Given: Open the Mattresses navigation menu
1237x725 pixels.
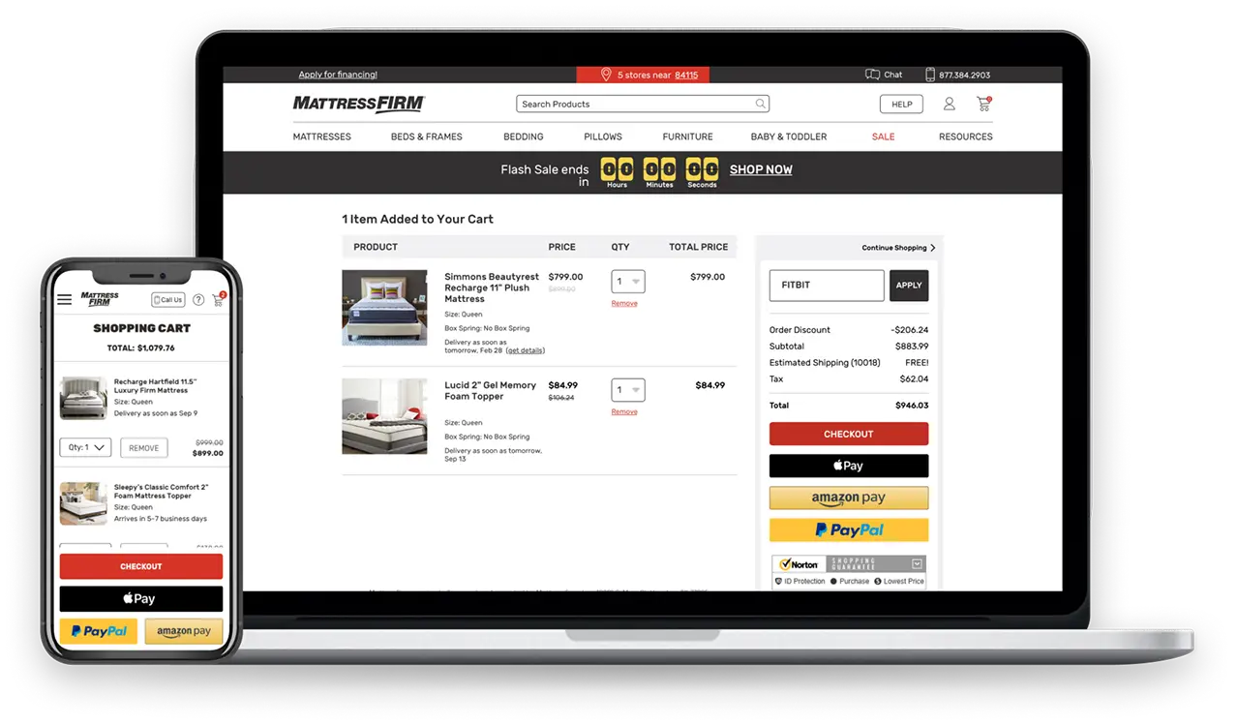Looking at the screenshot, I should tap(321, 136).
